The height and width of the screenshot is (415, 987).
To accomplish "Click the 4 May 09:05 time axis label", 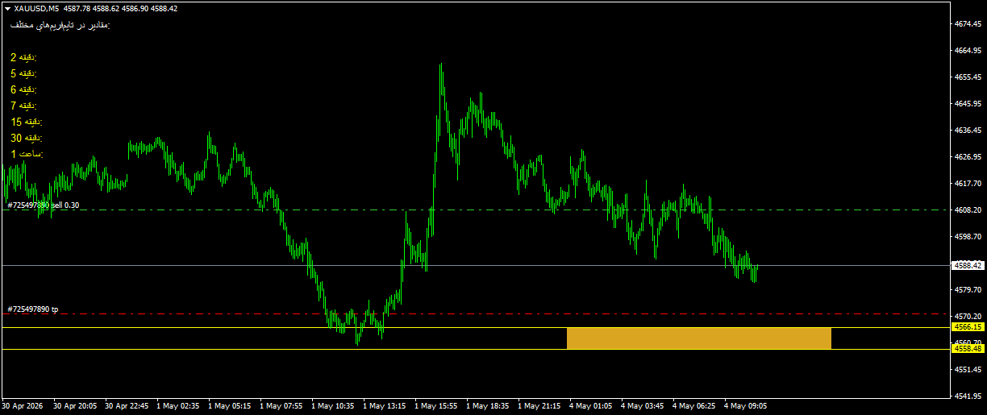I will point(745,407).
